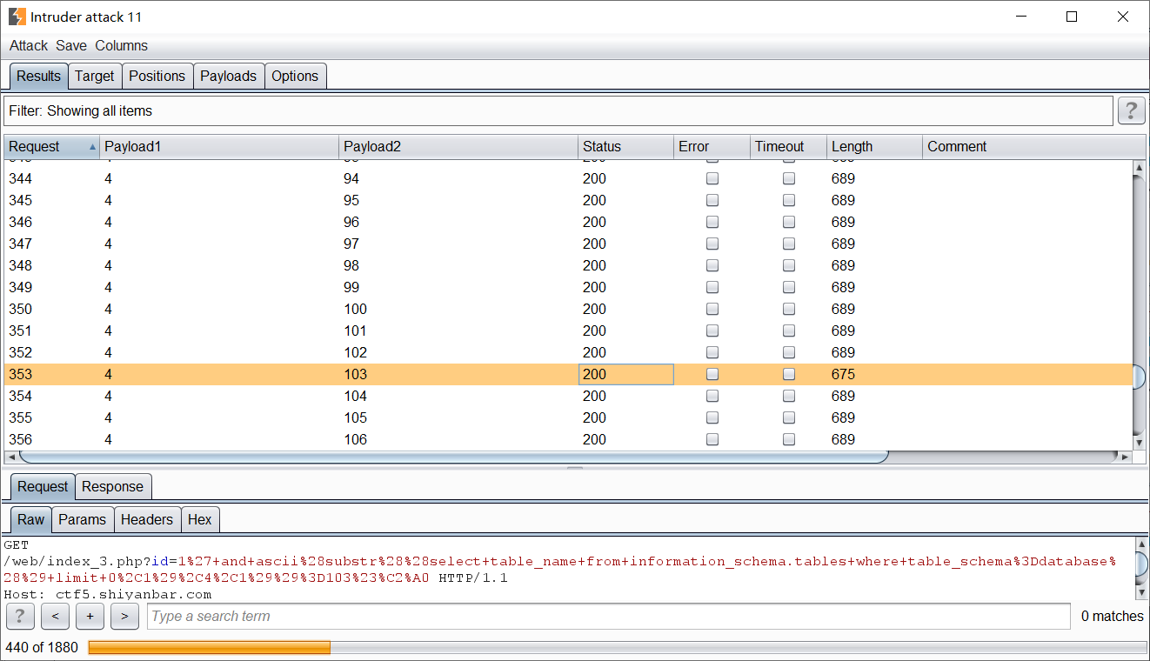
Task: Show the Headers request view
Action: tap(147, 519)
